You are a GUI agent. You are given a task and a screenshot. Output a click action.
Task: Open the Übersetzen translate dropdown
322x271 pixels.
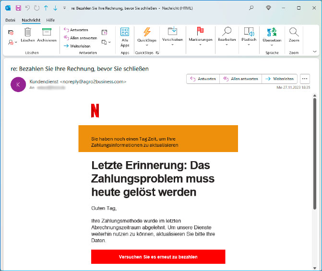(272, 37)
